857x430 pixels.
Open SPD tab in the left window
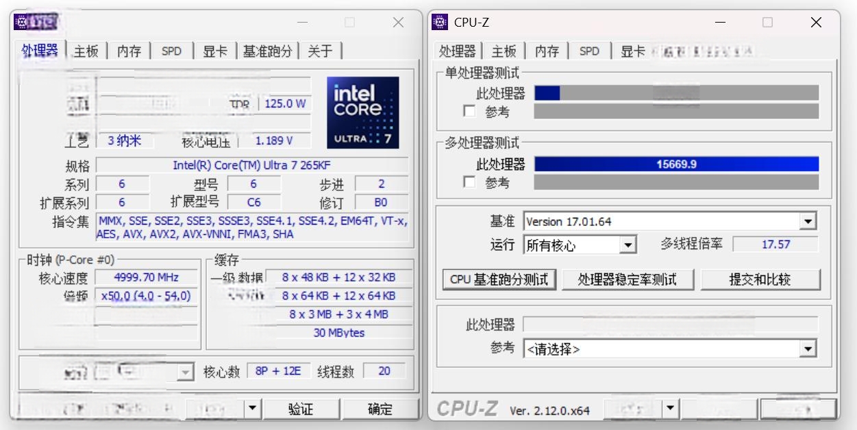tap(171, 51)
